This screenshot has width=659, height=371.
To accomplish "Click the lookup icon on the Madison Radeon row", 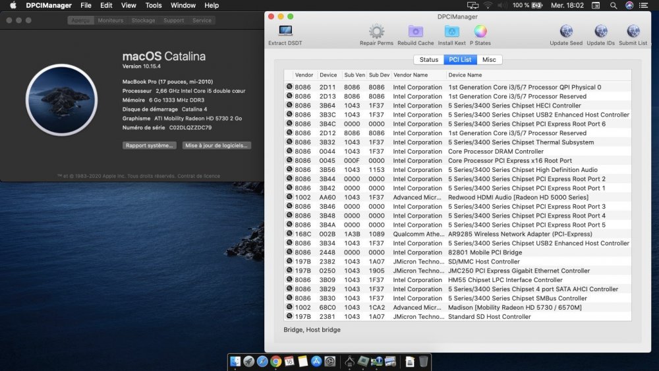I will click(x=289, y=307).
